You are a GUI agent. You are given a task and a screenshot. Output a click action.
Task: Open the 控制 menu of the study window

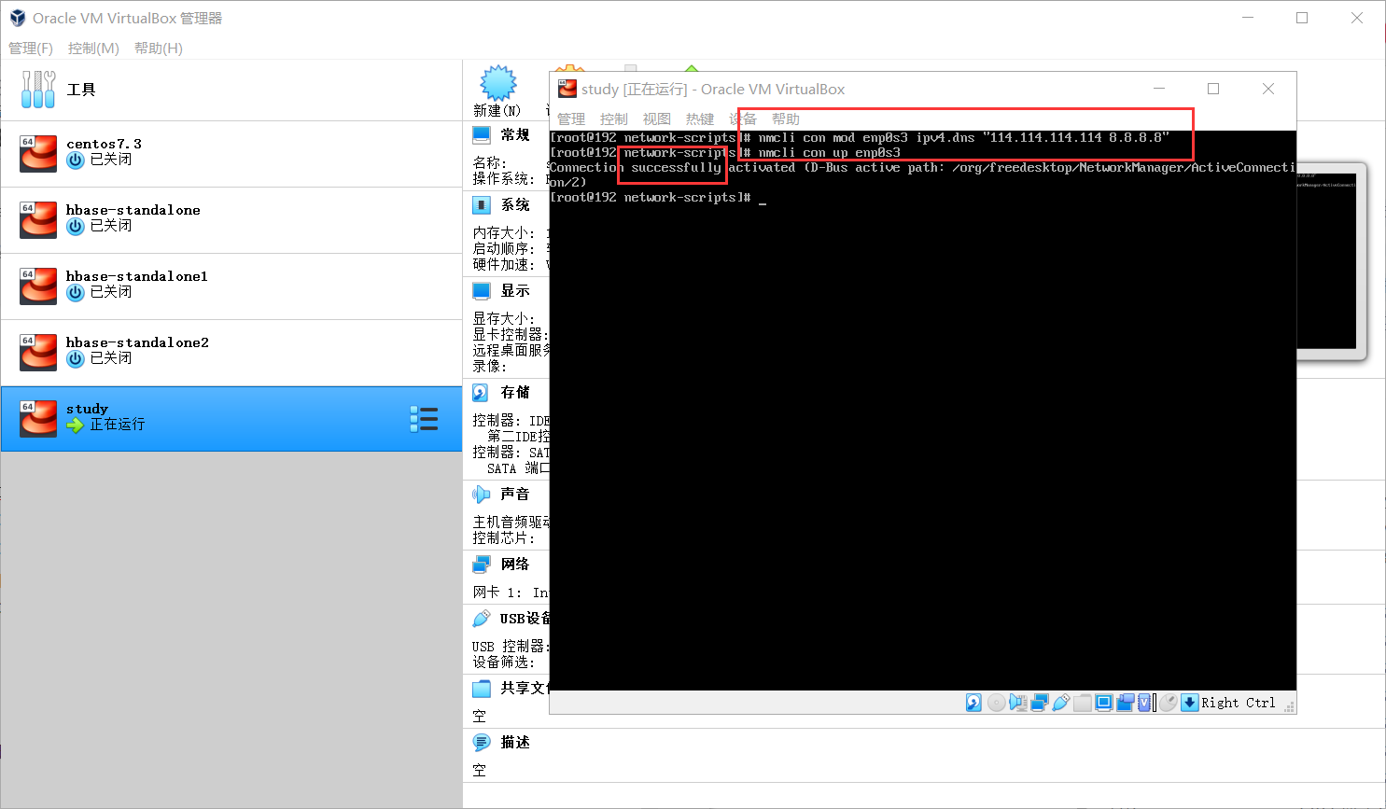click(613, 119)
